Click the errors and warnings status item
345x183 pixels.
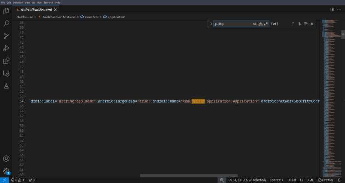(17, 180)
